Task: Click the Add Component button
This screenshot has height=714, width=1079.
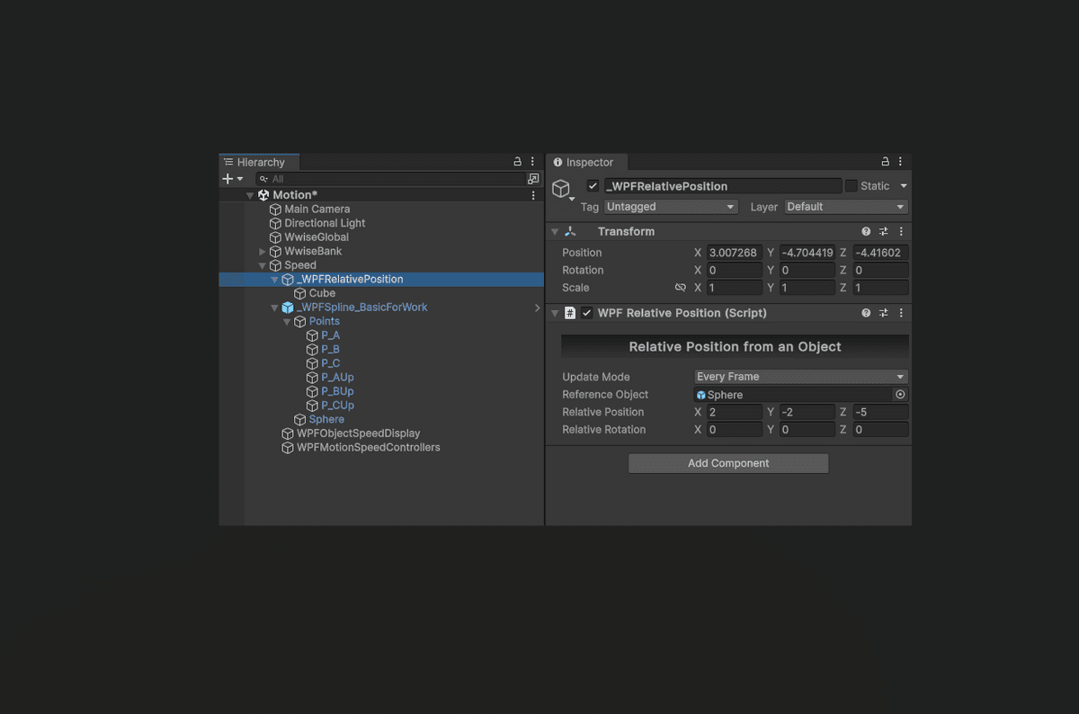Action: pos(727,463)
